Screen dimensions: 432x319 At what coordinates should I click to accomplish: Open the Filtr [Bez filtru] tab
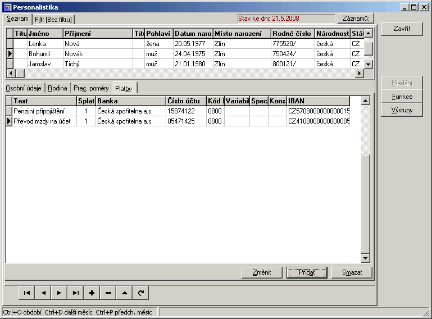(x=53, y=20)
